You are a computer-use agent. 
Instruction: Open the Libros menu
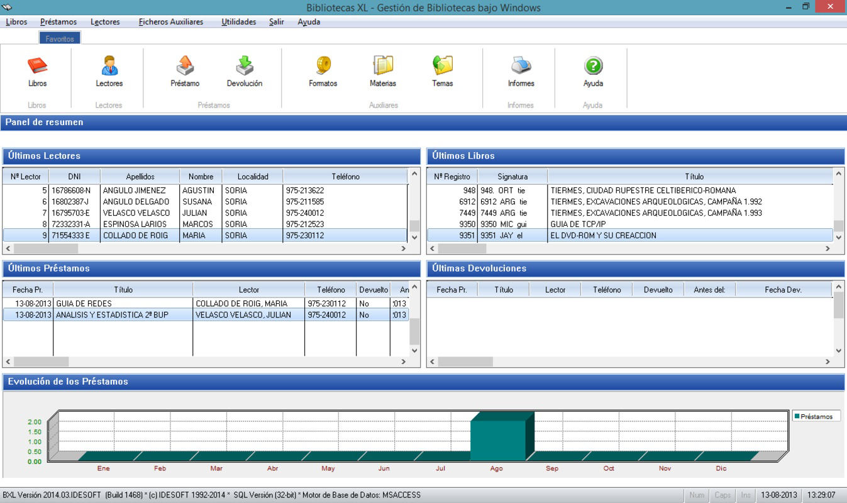coord(16,22)
